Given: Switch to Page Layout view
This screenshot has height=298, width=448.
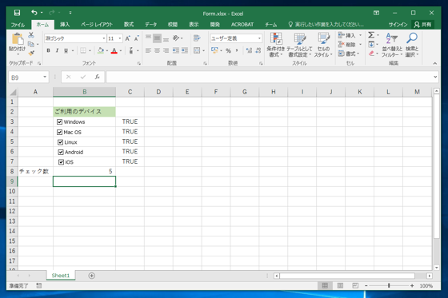Looking at the screenshot, I should point(340,286).
